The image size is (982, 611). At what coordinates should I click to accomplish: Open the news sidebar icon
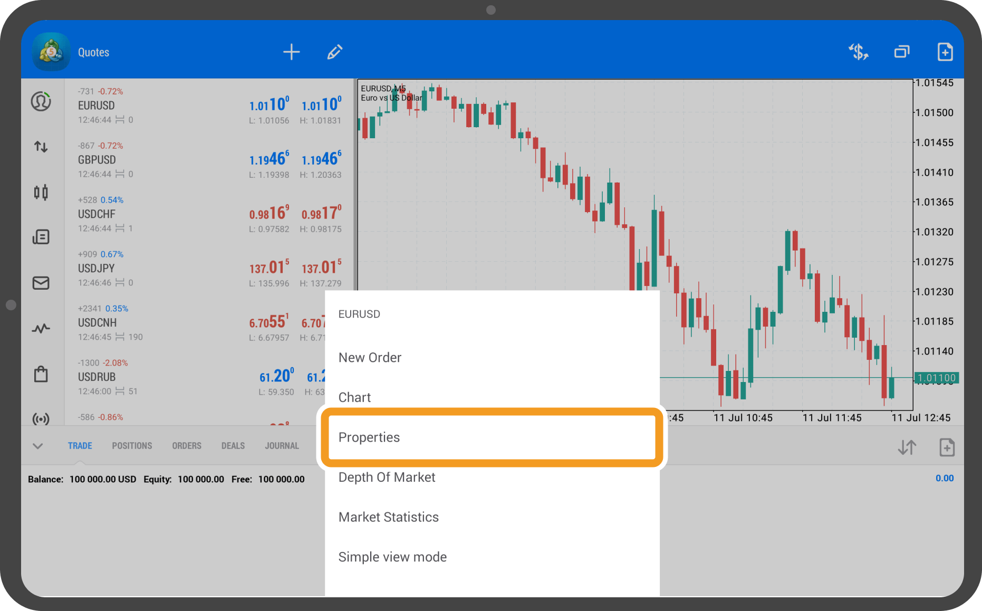click(x=41, y=237)
